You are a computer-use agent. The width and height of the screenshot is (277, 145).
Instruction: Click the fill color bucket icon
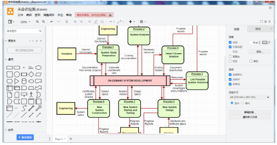tap(90, 22)
